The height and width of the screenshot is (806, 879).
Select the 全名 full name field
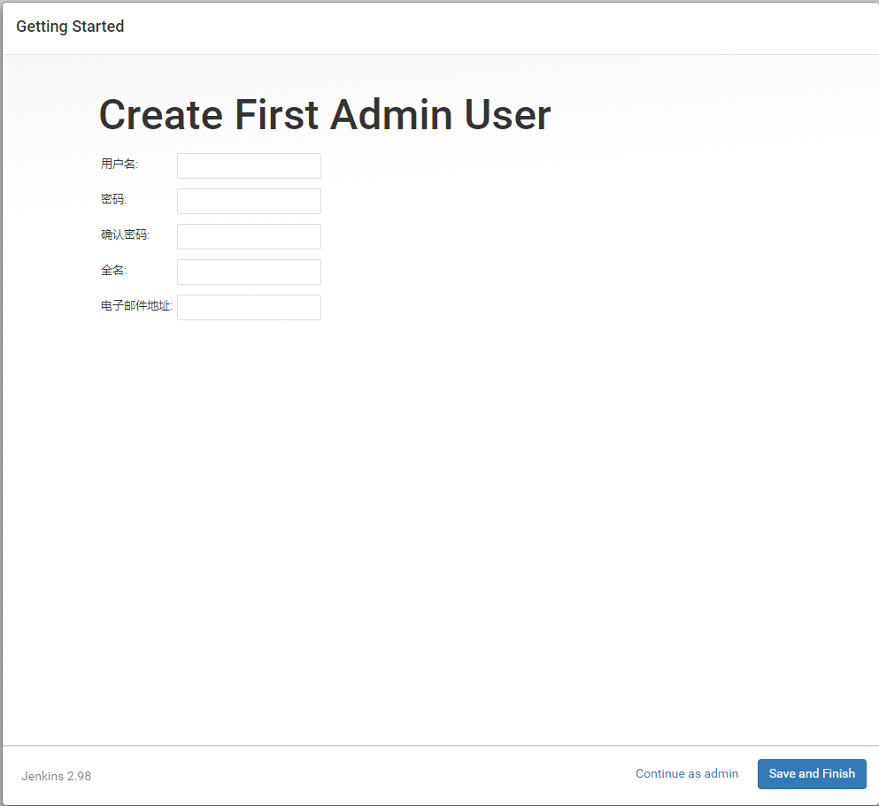249,272
